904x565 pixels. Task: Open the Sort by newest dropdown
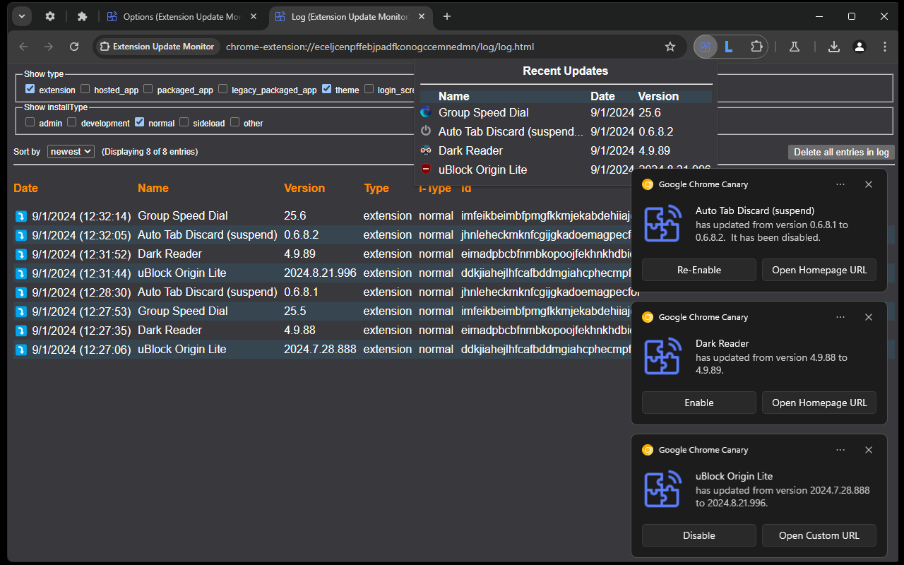[71, 151]
